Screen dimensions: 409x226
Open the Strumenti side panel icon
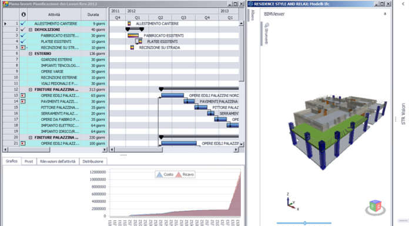[267, 33]
